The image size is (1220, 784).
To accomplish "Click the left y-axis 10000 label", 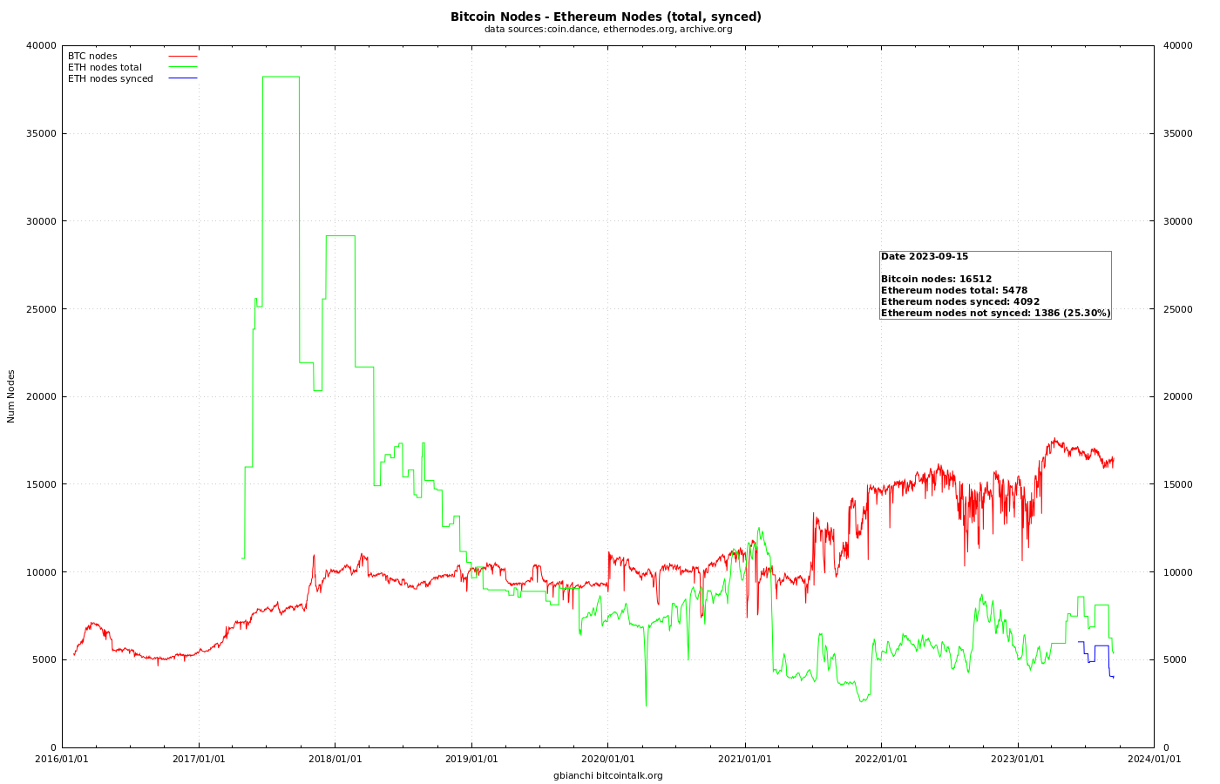I will click(x=42, y=572).
